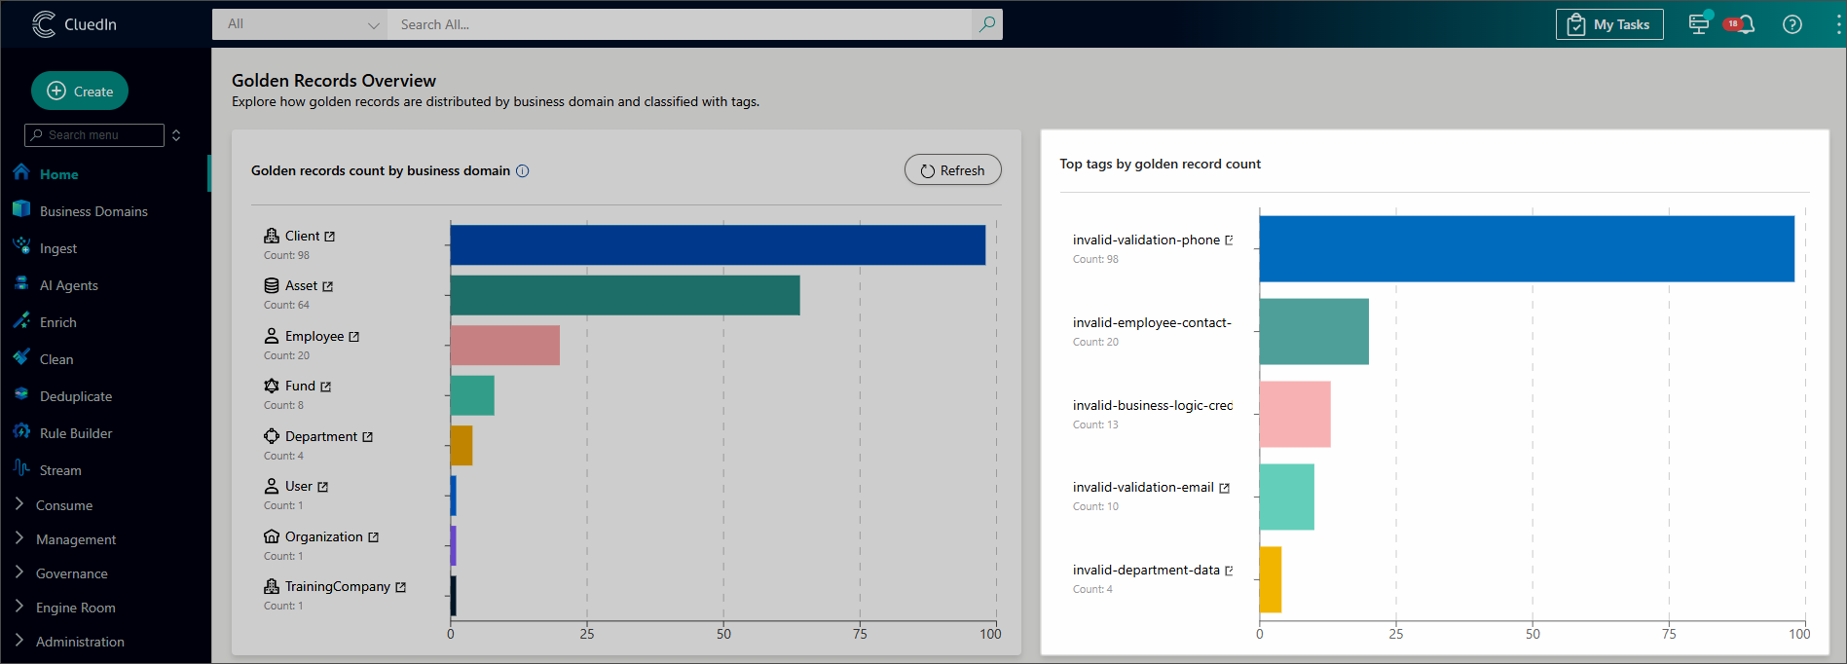
Task: Open My Tasks button
Action: click(x=1608, y=24)
